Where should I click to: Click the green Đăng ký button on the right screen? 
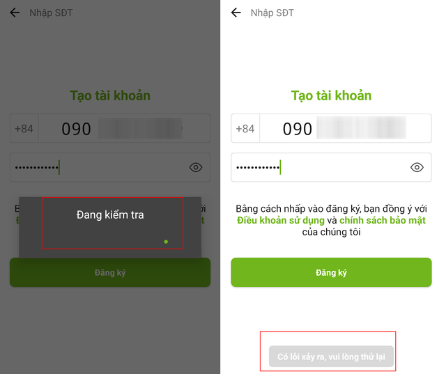pyautogui.click(x=331, y=272)
